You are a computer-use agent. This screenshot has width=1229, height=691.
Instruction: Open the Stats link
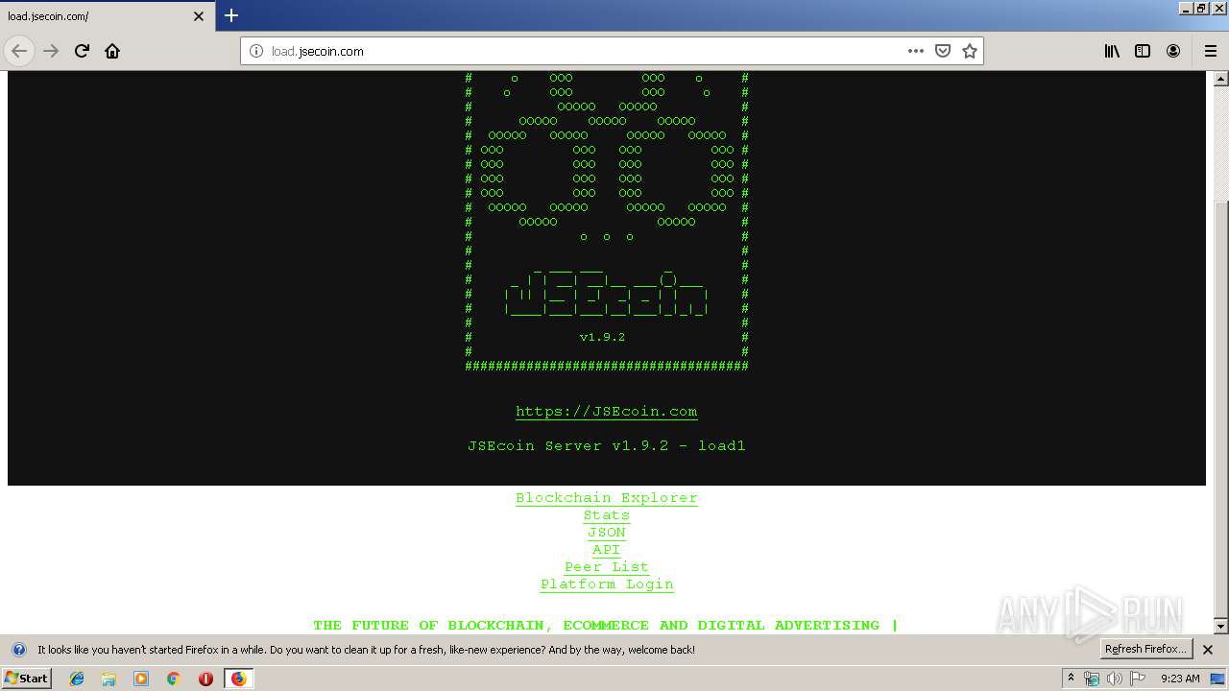point(607,514)
